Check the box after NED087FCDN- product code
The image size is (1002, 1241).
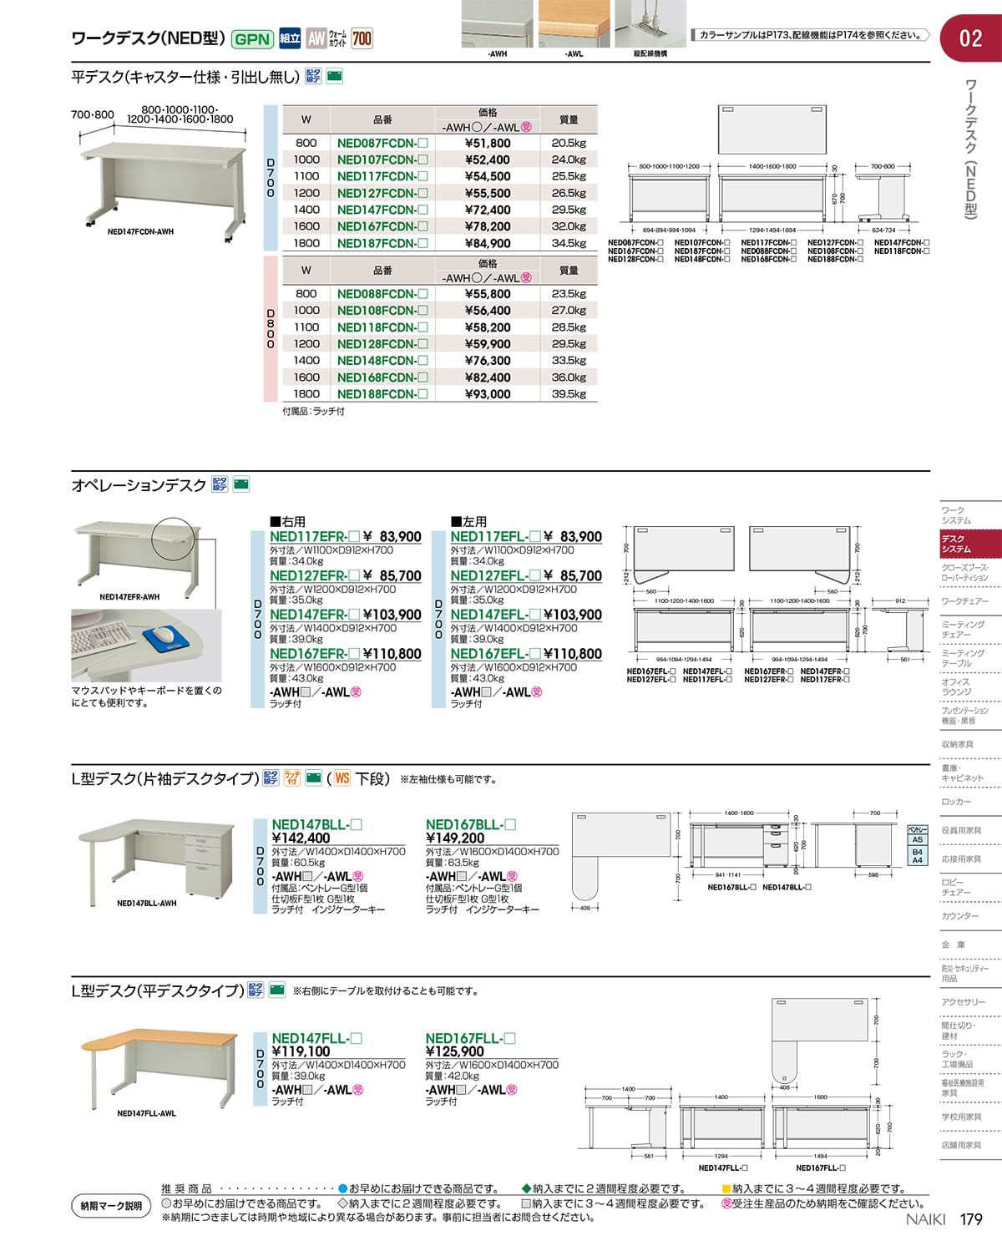(x=423, y=143)
